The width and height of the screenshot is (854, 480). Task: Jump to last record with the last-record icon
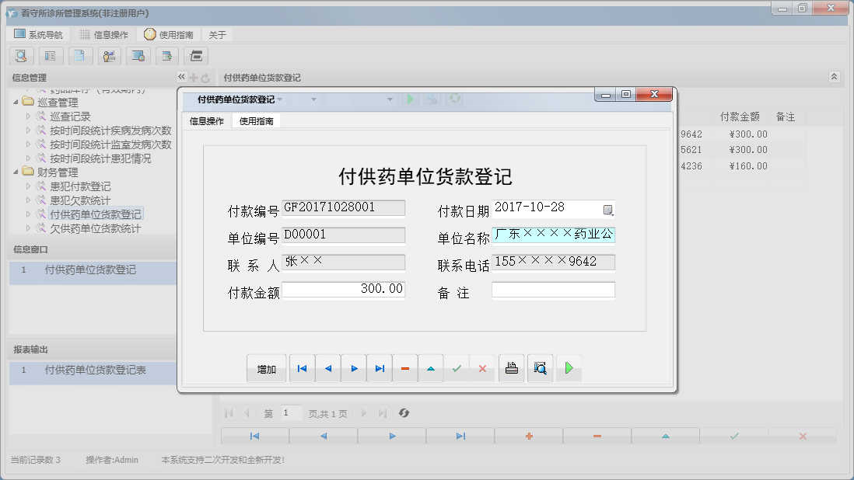380,368
